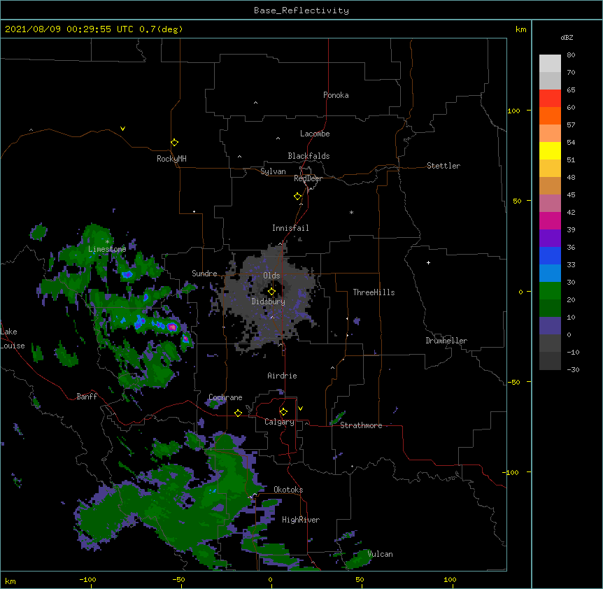Click the white asterisk marker east of Innisfail
Screen dimensions: 603x589
[351, 212]
